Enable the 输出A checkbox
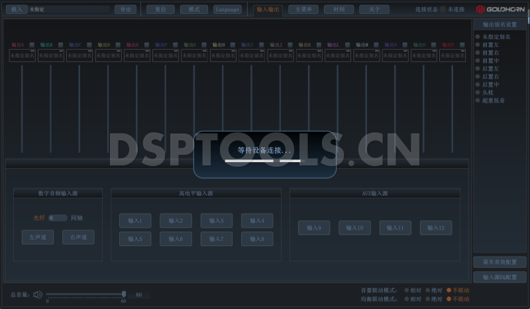Viewport: 530px width, 309px height. tap(32, 45)
